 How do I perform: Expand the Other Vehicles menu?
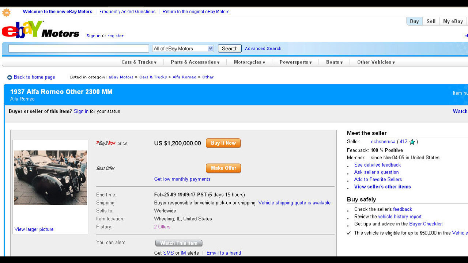(x=376, y=62)
